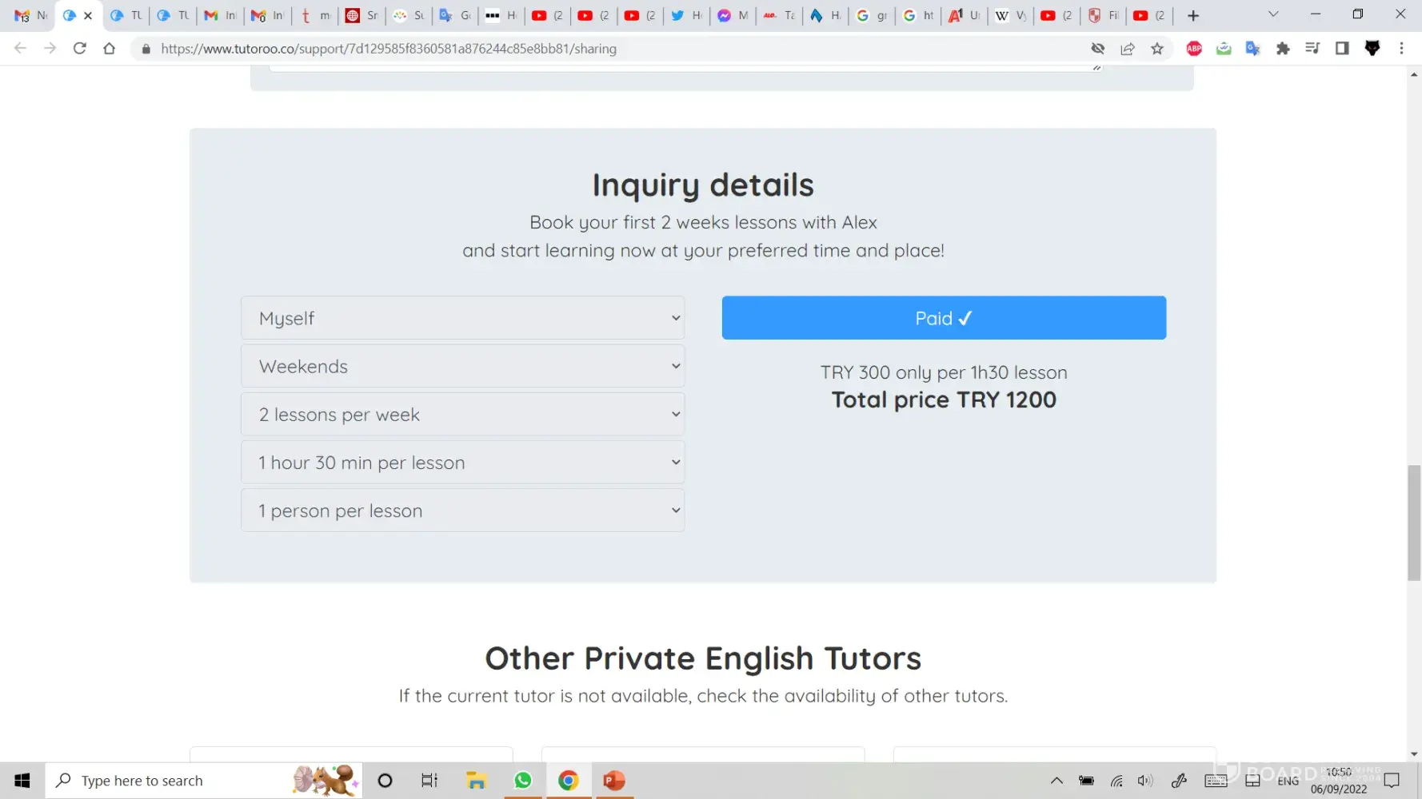Open the volume control in system tray

click(1145, 781)
